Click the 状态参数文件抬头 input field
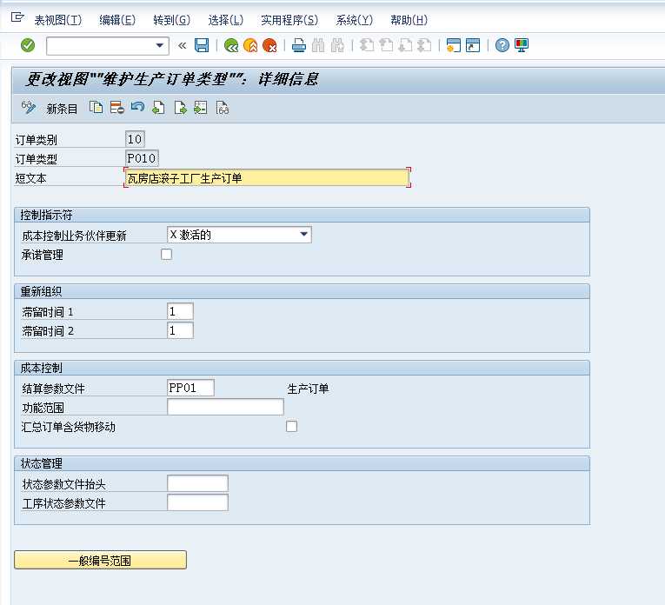Viewport: 665px width, 605px height. [197, 483]
